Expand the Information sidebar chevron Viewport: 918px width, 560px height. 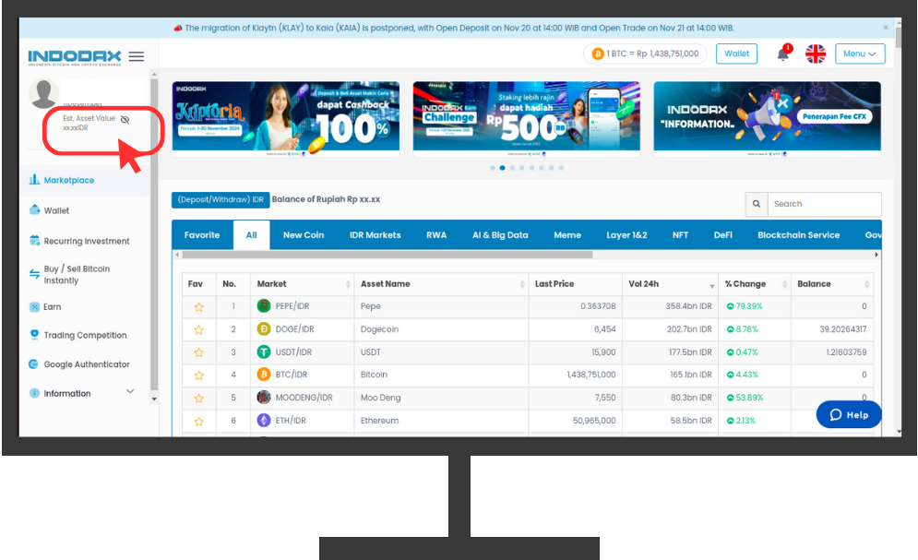[131, 391]
